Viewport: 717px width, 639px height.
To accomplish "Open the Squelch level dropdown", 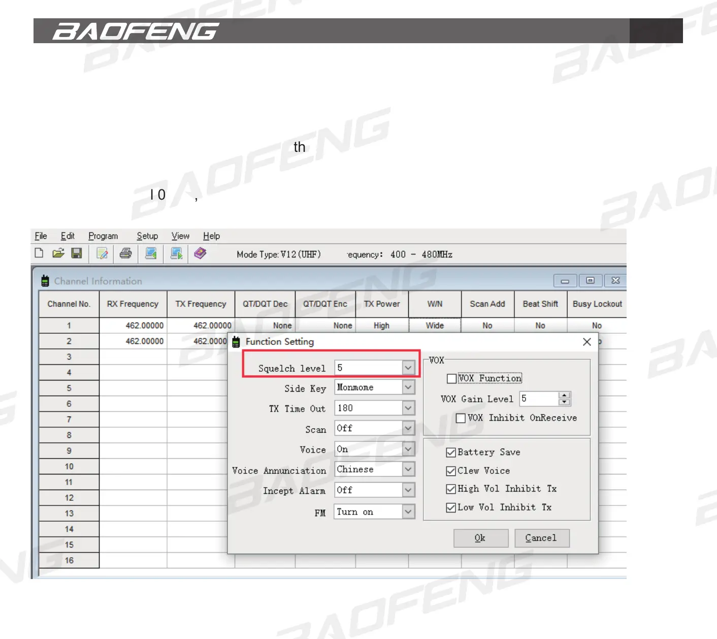I will tap(408, 368).
